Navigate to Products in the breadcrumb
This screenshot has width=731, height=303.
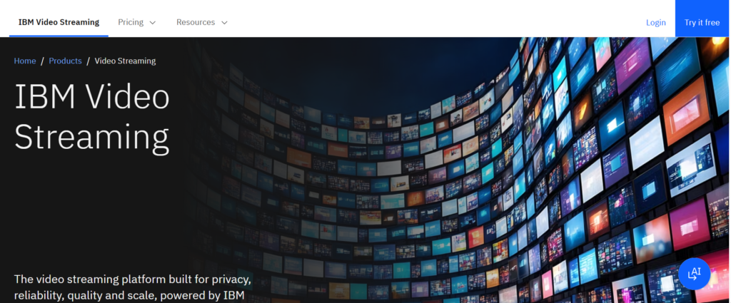point(65,61)
